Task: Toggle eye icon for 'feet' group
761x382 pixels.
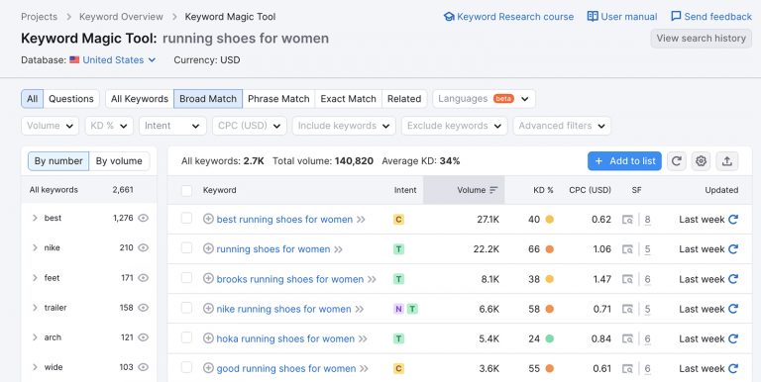Action: pyautogui.click(x=143, y=278)
